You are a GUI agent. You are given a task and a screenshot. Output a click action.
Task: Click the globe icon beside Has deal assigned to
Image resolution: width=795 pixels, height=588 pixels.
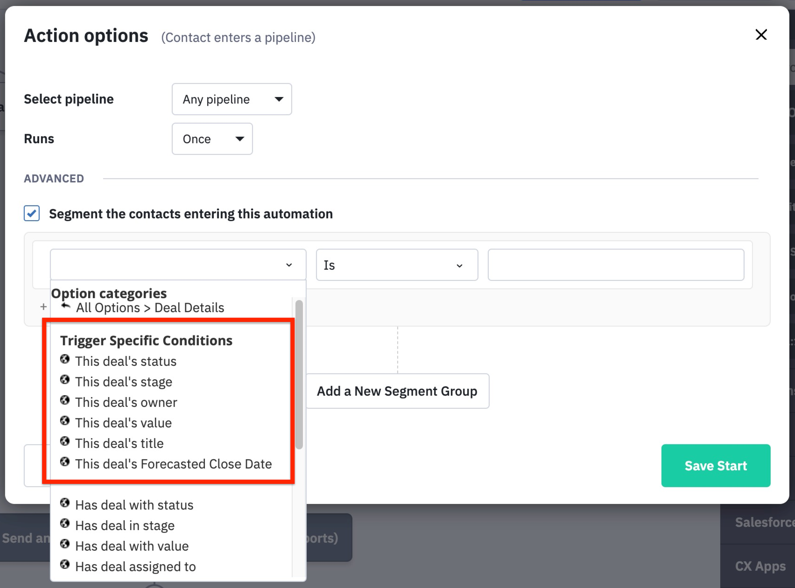pos(65,565)
